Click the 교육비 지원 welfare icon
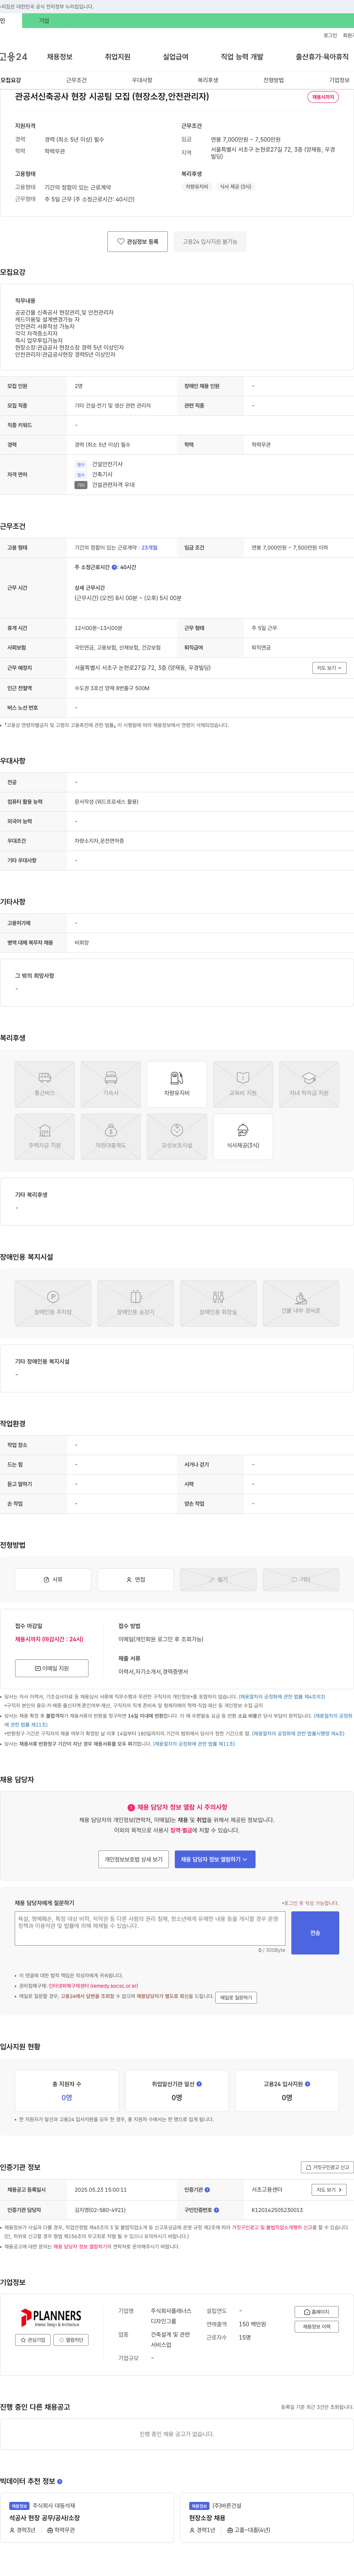The image size is (354, 2576). [x=243, y=1084]
